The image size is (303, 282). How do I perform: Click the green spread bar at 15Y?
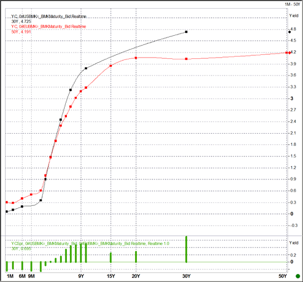click(x=111, y=257)
